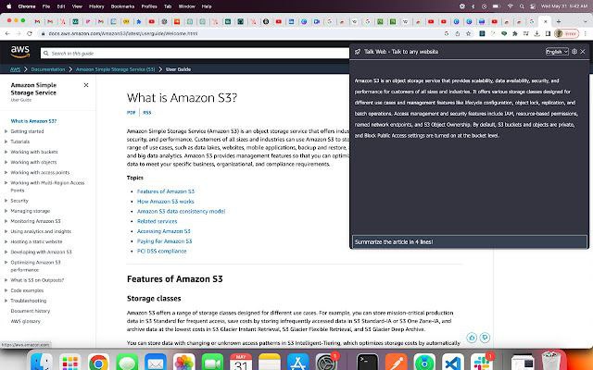Open the Related services link
The image size is (593, 370).
(x=157, y=221)
